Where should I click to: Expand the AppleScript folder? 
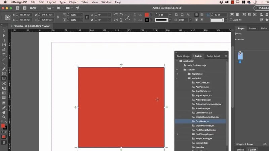(x=177, y=74)
